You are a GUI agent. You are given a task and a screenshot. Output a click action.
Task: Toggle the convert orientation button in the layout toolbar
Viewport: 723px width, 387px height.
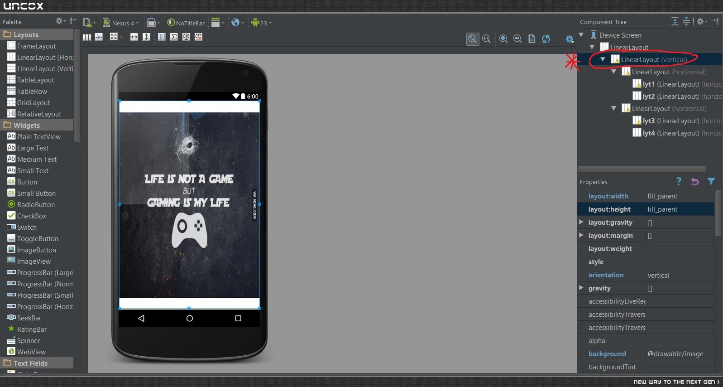(x=87, y=37)
